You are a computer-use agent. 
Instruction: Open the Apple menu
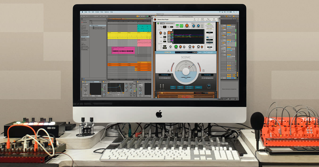(82, 12)
